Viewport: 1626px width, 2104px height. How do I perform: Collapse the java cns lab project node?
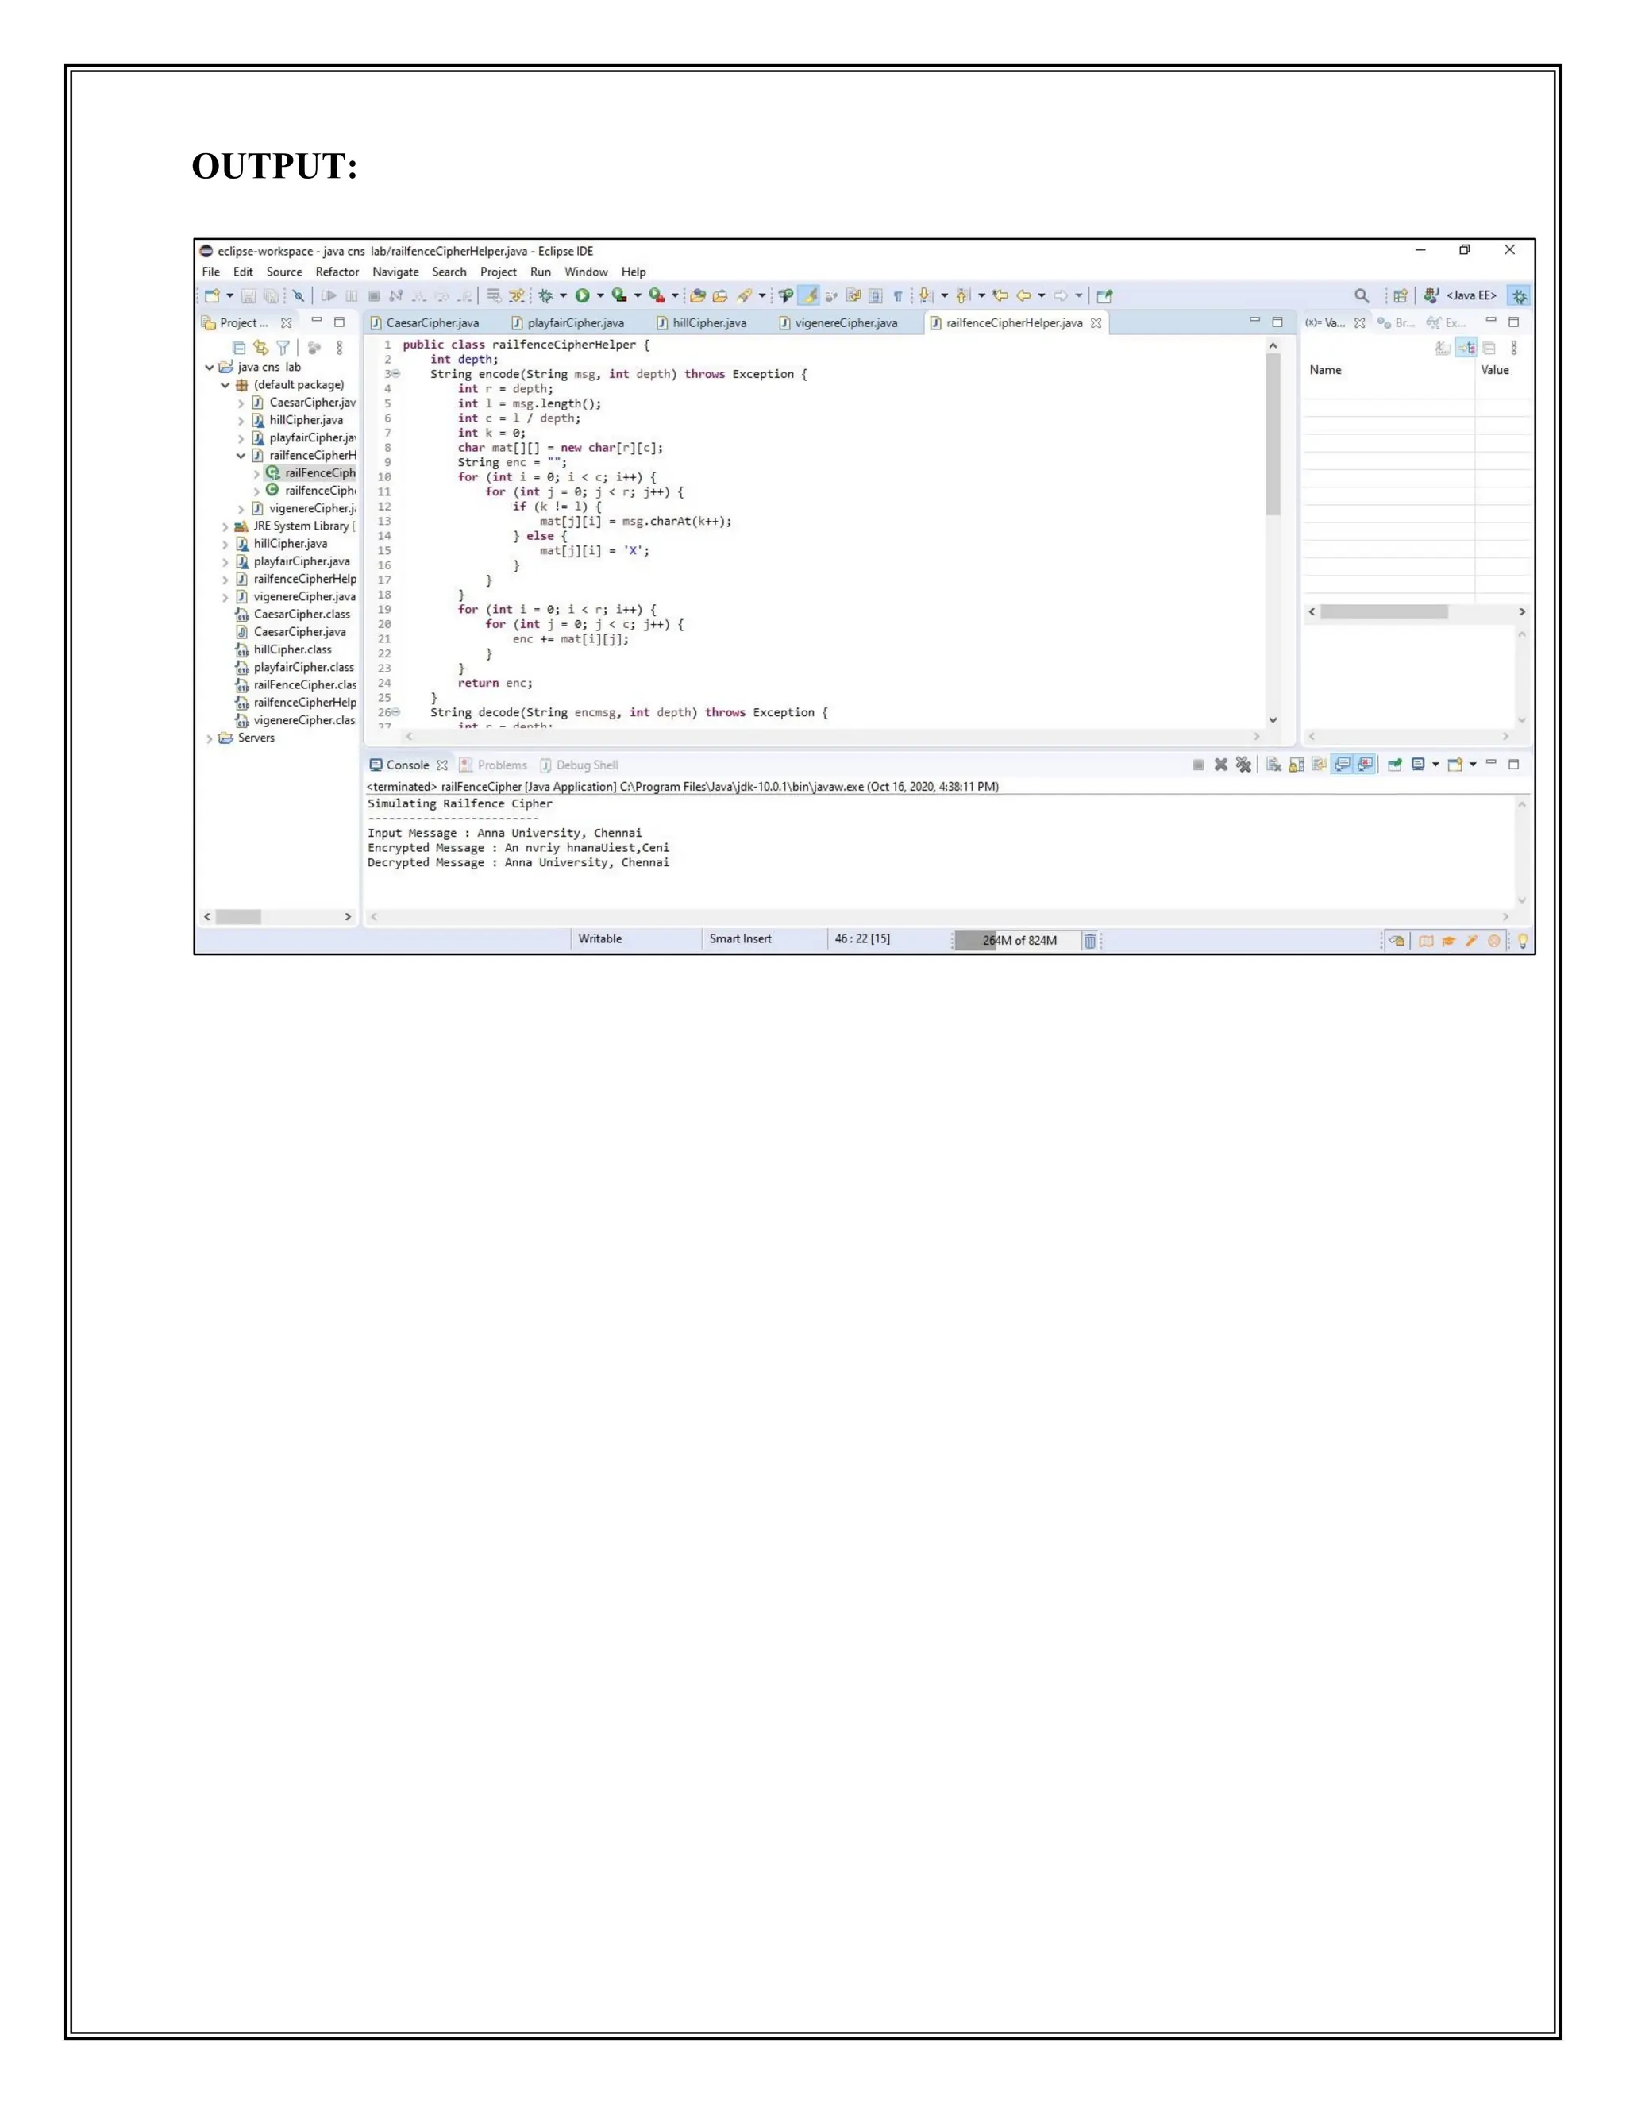tap(209, 367)
